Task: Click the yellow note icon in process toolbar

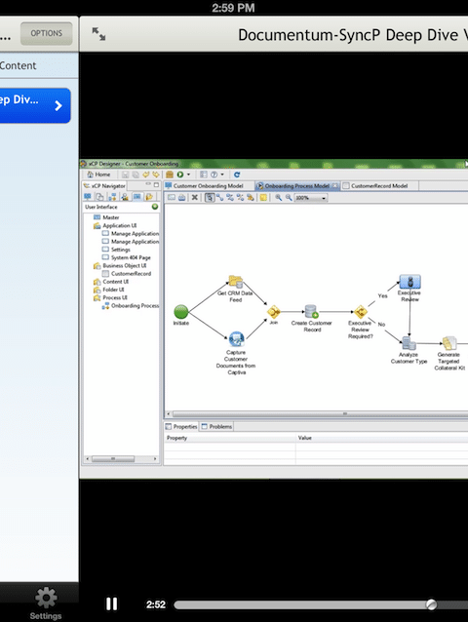Action: coord(263,197)
